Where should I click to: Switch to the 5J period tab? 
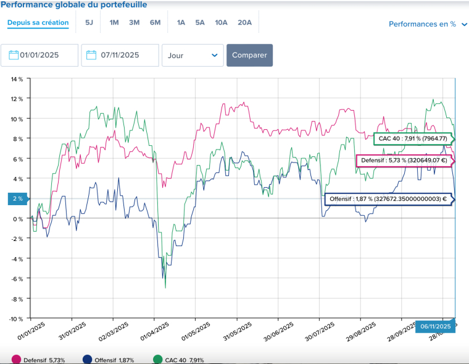(x=89, y=23)
